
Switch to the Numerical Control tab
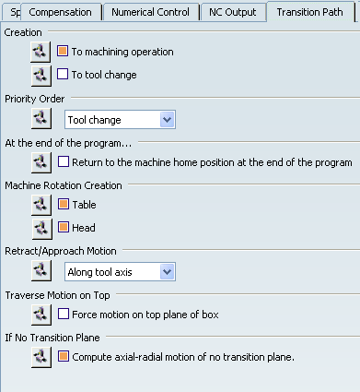(x=150, y=12)
